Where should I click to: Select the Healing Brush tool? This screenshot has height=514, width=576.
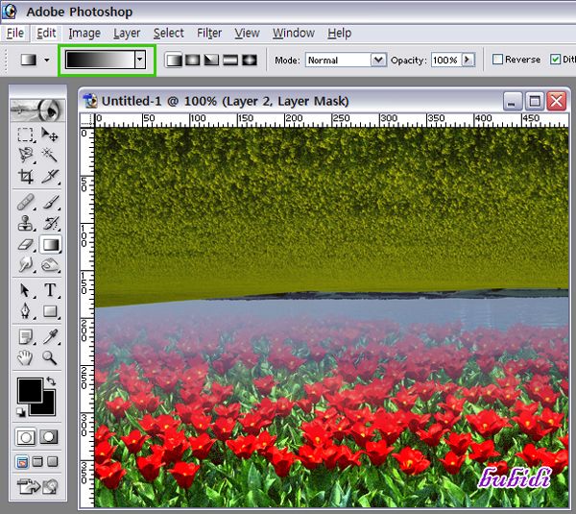pos(25,202)
